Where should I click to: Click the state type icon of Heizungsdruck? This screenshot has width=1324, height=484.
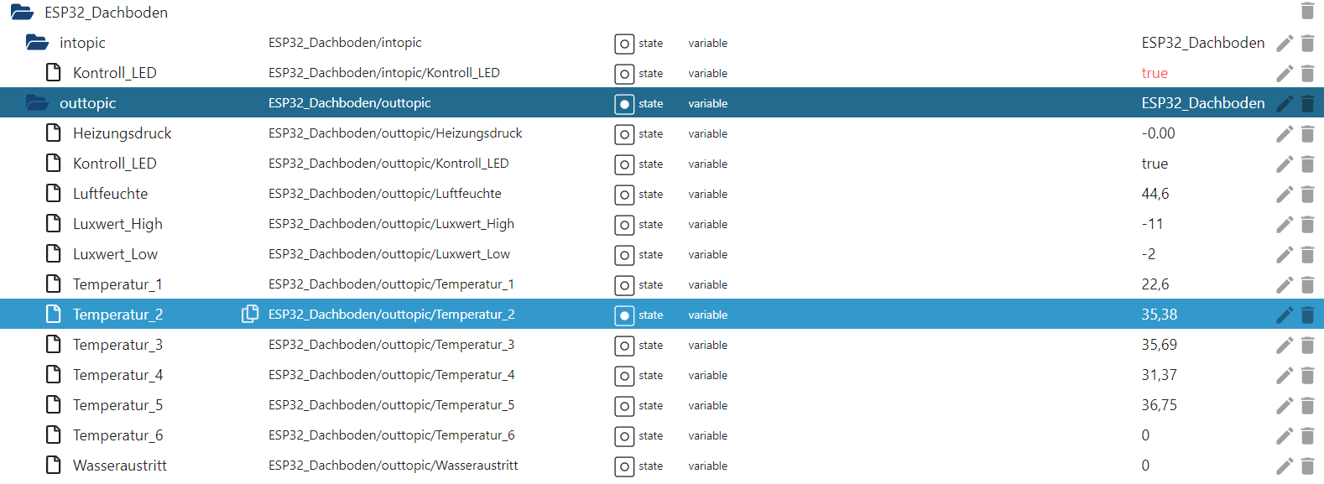pyautogui.click(x=624, y=134)
